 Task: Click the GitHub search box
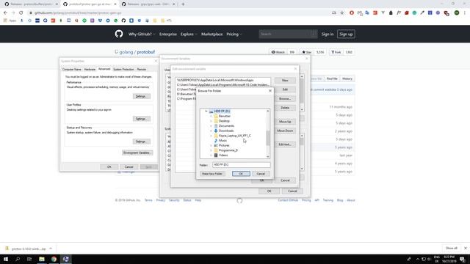coord(288,34)
